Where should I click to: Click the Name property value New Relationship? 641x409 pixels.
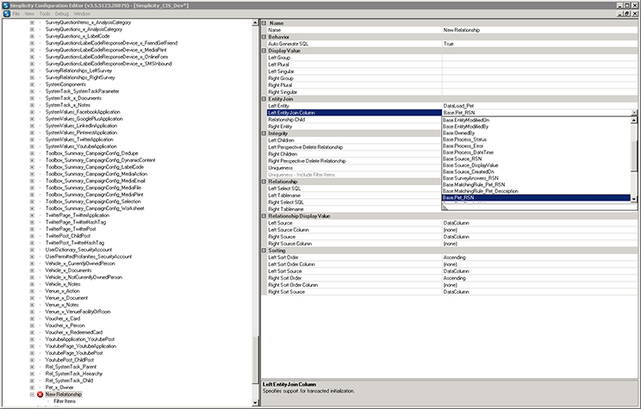tap(461, 30)
